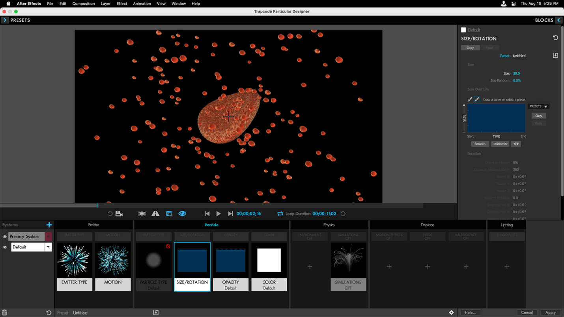The image size is (564, 317).
Task: Open settings gear in bottom bar
Action: coord(451,313)
